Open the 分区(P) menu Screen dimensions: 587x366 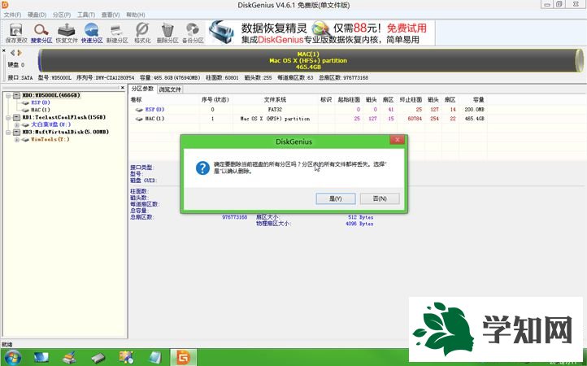point(62,15)
